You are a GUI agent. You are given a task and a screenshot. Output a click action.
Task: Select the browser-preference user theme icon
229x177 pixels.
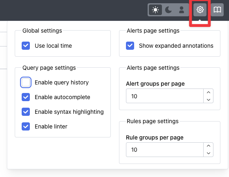pyautogui.click(x=182, y=10)
